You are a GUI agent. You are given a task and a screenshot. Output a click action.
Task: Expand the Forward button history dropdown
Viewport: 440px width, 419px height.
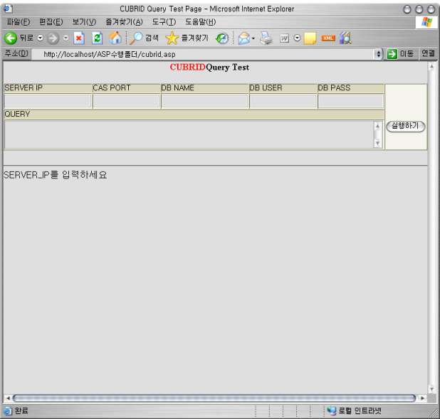pyautogui.click(x=66, y=38)
